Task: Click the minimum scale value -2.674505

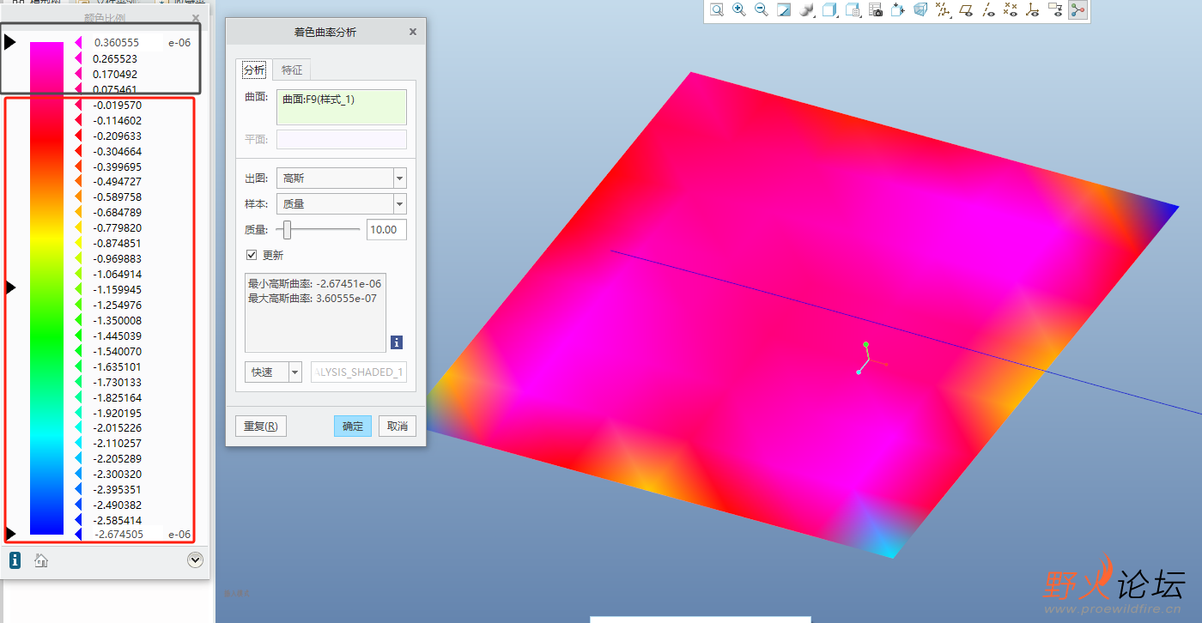Action: [118, 535]
